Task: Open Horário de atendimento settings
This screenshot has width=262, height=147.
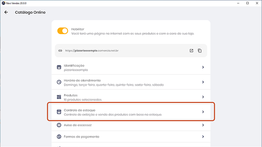Action: pyautogui.click(x=131, y=82)
